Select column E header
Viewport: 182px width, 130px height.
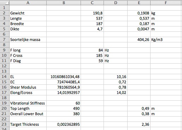pyautogui.click(x=139, y=3)
